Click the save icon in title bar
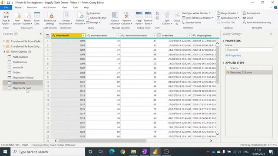Screen dimensions: 278x156 (x=8, y=3)
